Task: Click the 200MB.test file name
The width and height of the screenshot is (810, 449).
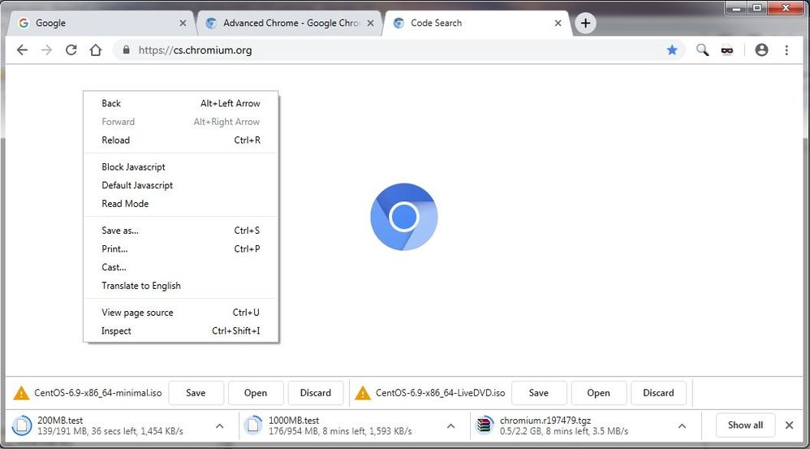Action: 60,421
